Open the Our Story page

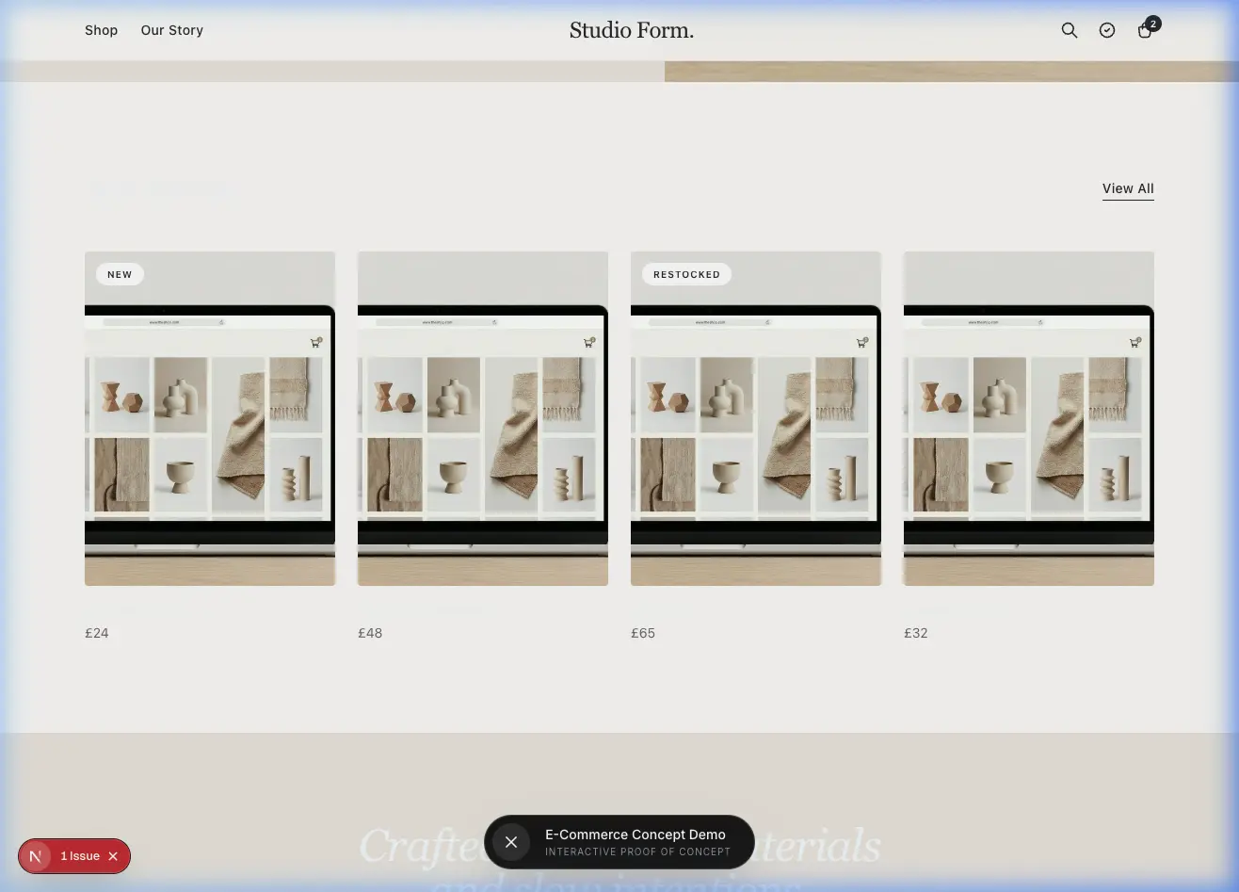point(171,30)
